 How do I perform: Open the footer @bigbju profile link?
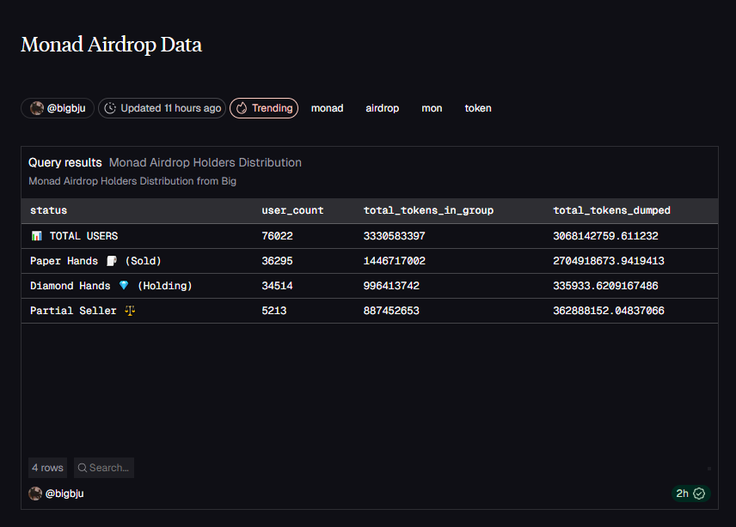pyautogui.click(x=64, y=494)
